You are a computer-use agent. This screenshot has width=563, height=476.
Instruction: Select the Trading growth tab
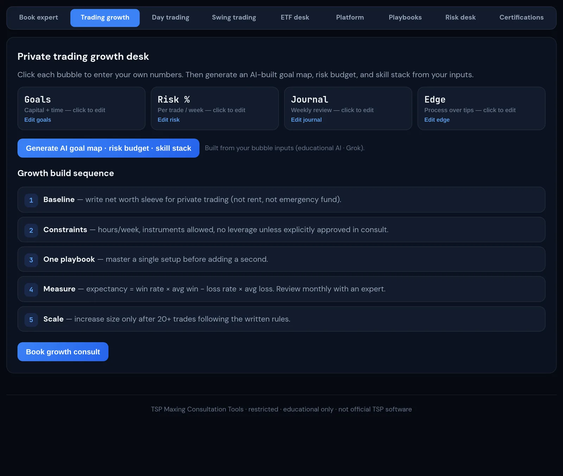tap(105, 18)
